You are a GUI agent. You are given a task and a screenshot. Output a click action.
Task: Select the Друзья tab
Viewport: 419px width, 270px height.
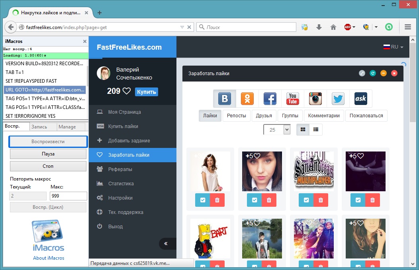pyautogui.click(x=264, y=116)
